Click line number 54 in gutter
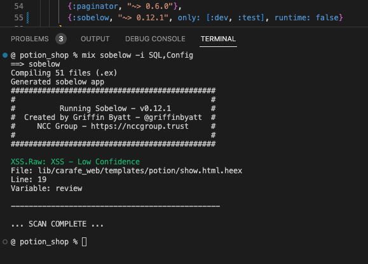368x264 pixels. click(x=19, y=6)
